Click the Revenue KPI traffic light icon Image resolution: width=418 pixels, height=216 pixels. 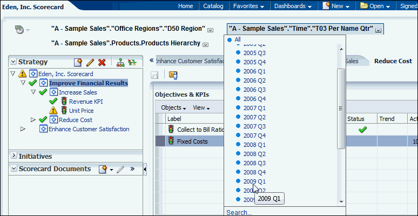(64, 101)
